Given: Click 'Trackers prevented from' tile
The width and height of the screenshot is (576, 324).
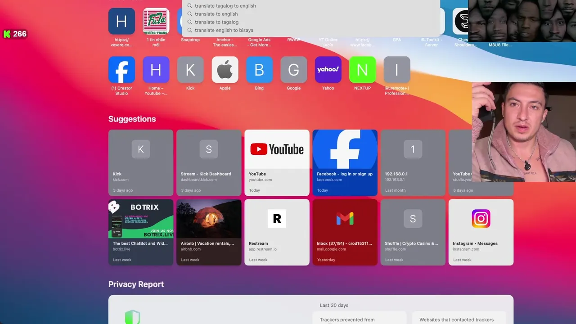Looking at the screenshot, I should tap(359, 318).
